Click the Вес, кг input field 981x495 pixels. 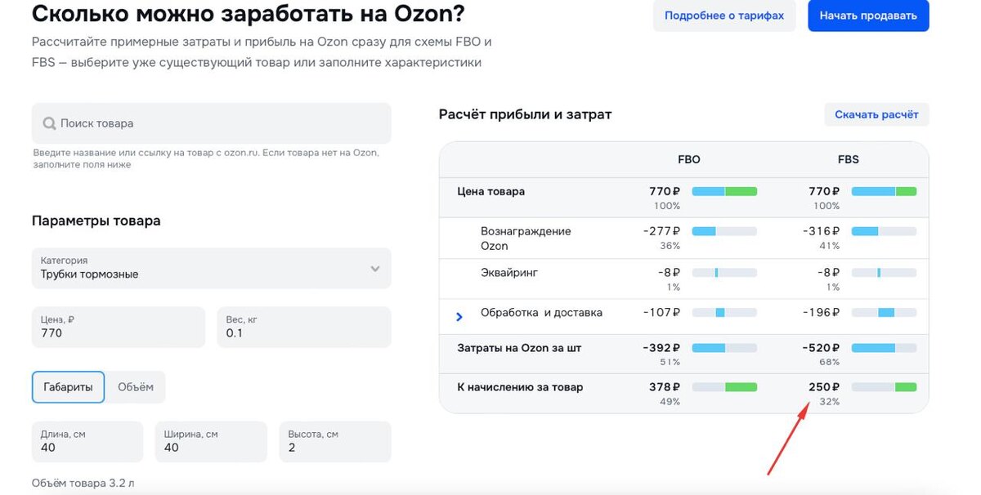(x=303, y=327)
